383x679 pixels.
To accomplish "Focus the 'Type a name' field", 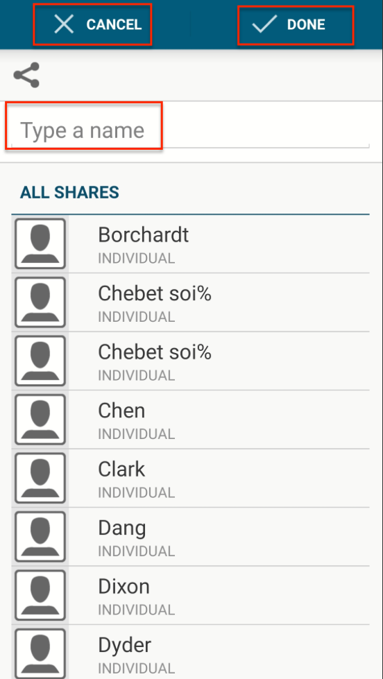I will (191, 130).
